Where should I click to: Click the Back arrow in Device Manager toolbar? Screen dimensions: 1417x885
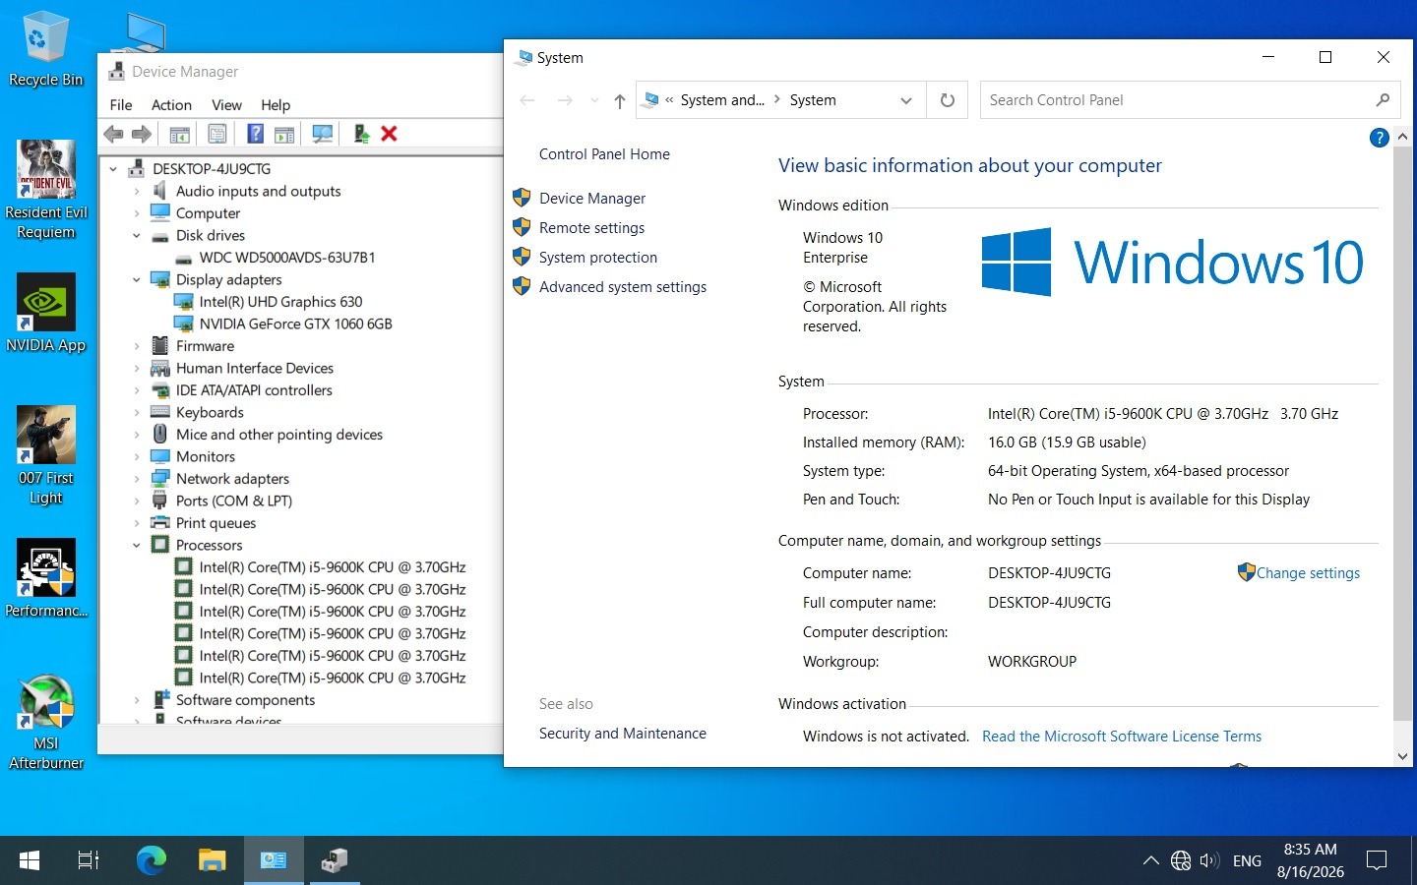point(113,134)
